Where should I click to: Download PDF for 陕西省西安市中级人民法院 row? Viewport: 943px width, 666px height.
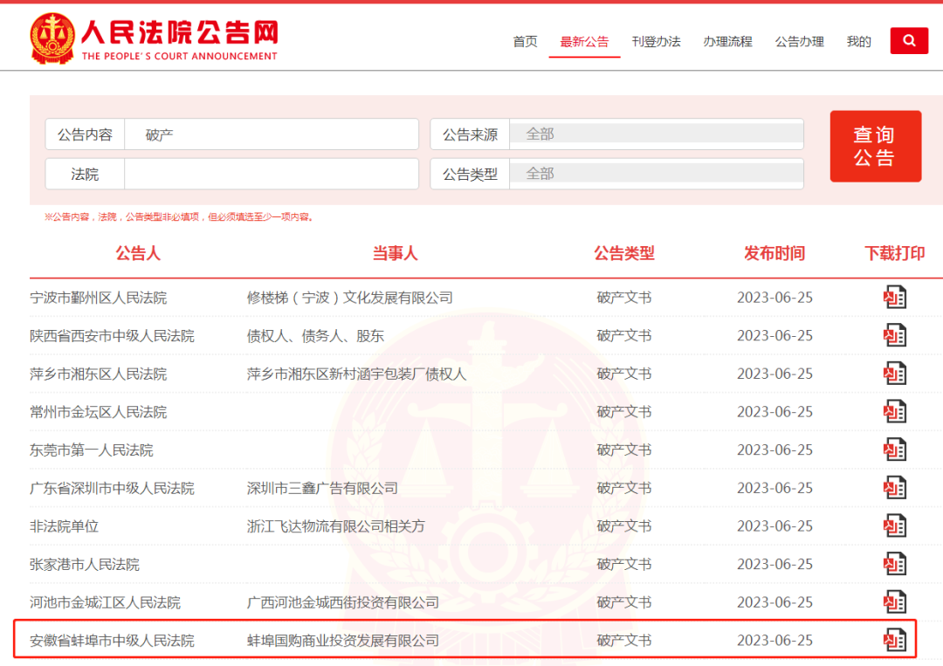tap(894, 335)
